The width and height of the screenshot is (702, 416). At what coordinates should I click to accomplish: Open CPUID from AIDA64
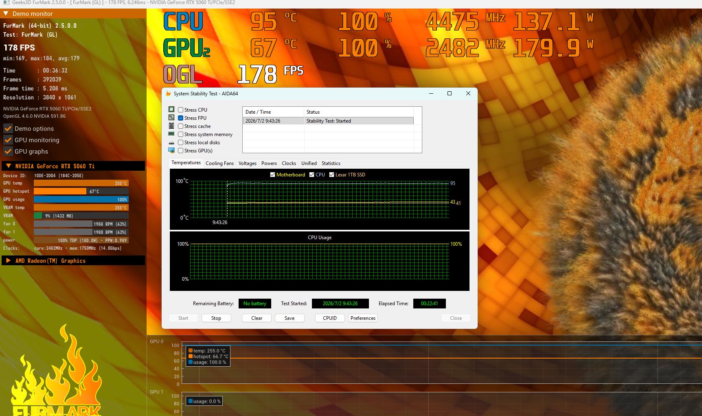[330, 318]
